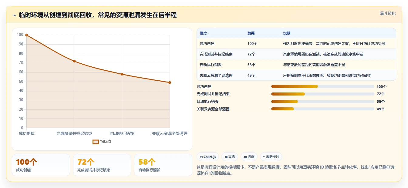The height and width of the screenshot is (188, 408).
Task: Click the lightning icon beside the title
Action: pos(15,15)
